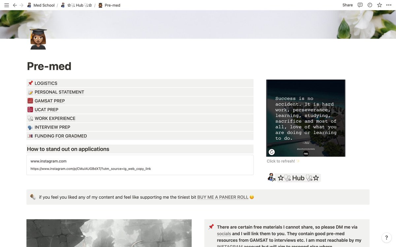This screenshot has height=247, width=396.
Task: Click speaking head icon beside INTERVIEW PREP
Action: pos(30,127)
